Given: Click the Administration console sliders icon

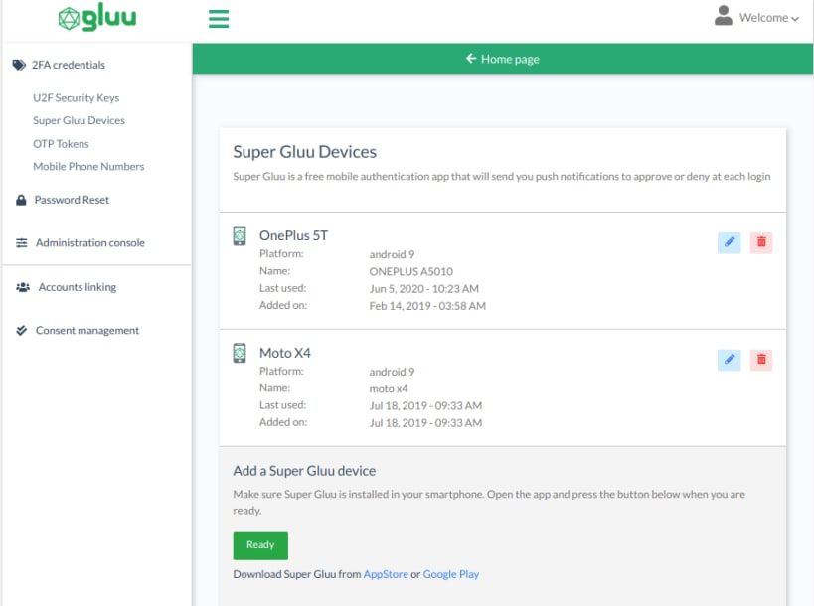Looking at the screenshot, I should [x=21, y=242].
